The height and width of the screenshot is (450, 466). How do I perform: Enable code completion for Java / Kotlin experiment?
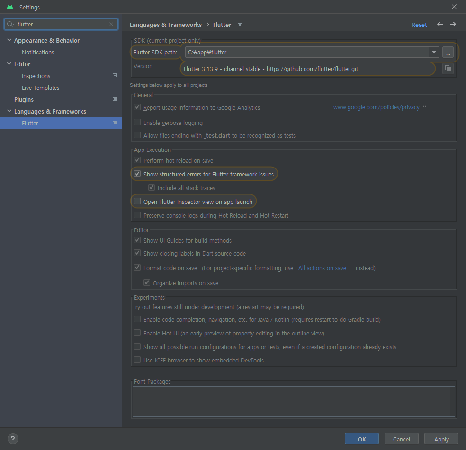(x=137, y=319)
